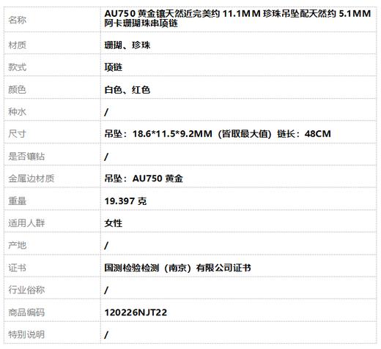Click the 商品编码 label
This screenshot has width=381, height=349.
tap(26, 312)
